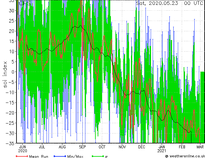Click the y-axis value -15
The width and height of the screenshot is (205, 158).
click(10, 103)
